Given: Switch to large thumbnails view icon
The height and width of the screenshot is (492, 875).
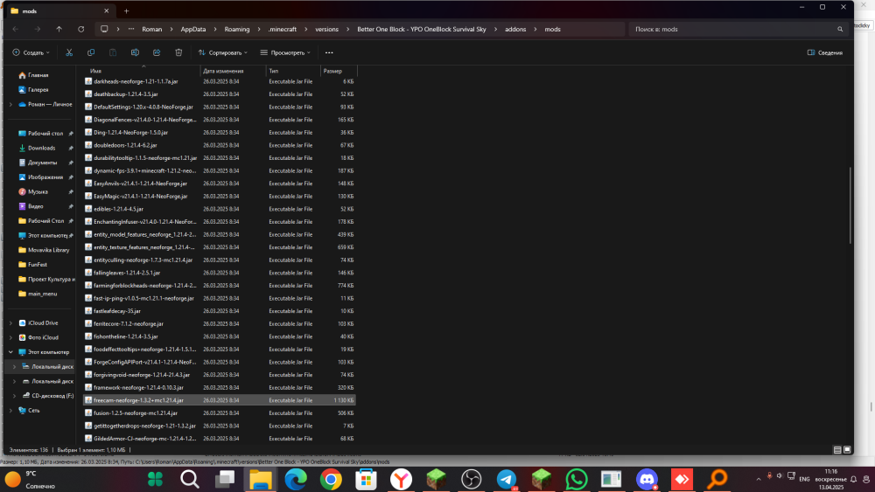Looking at the screenshot, I should point(847,450).
